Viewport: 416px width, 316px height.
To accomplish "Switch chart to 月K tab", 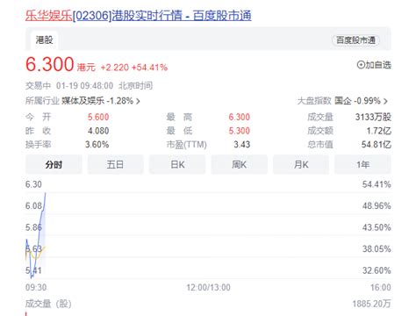I will (x=301, y=164).
